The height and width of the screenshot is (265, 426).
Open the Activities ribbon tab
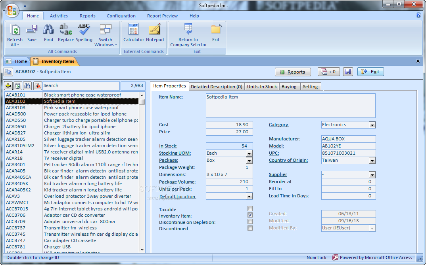click(x=59, y=16)
